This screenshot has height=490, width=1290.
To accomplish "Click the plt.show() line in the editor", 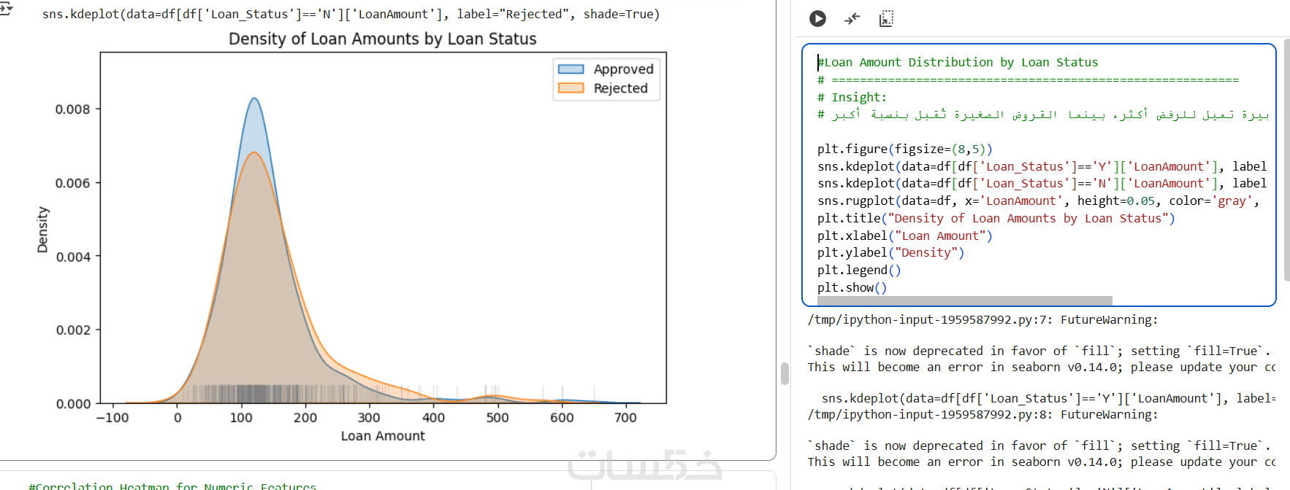I will click(x=852, y=287).
